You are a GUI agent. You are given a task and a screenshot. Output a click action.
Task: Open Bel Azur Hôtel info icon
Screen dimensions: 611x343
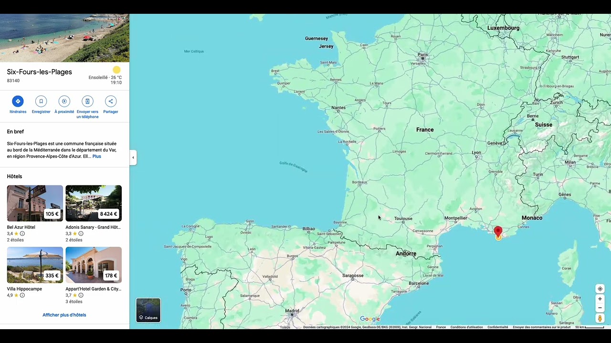click(22, 233)
